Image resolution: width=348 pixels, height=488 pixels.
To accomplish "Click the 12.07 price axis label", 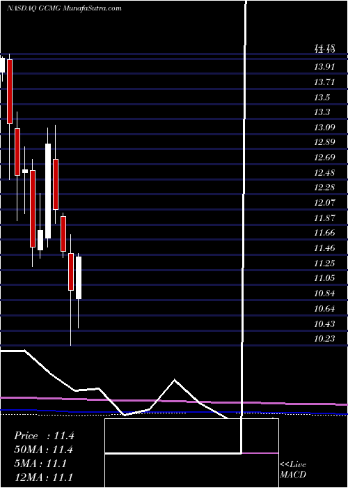I will point(324,203).
